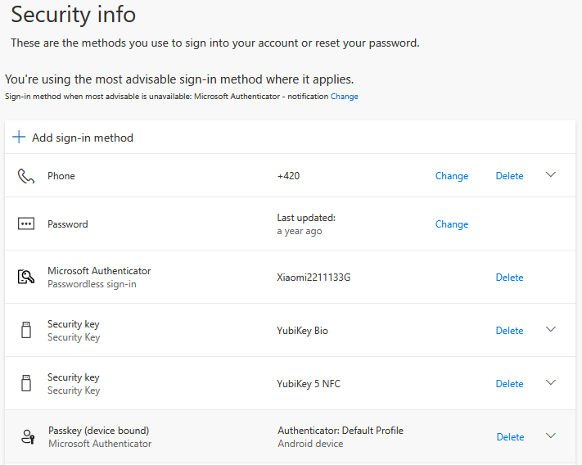Click the +420 phone number text
This screenshot has height=465, width=582.
[288, 176]
